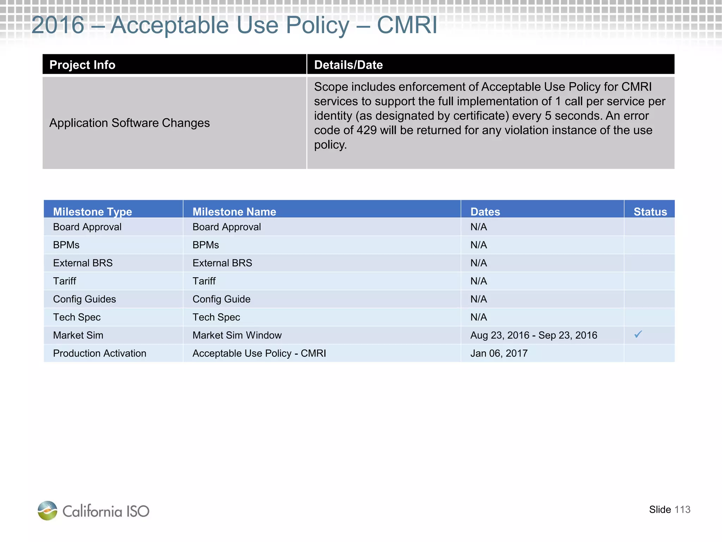Screen dimensions: 722x542
Task: Select 'Board Approval' in Milestone Name column
Action: (227, 227)
